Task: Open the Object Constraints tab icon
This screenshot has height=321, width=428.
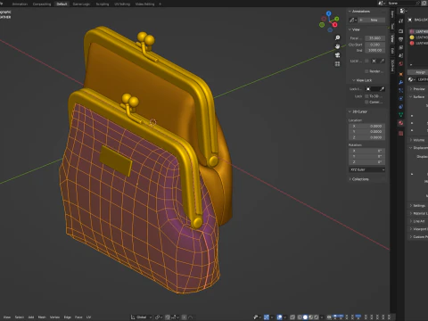Action: (400, 106)
